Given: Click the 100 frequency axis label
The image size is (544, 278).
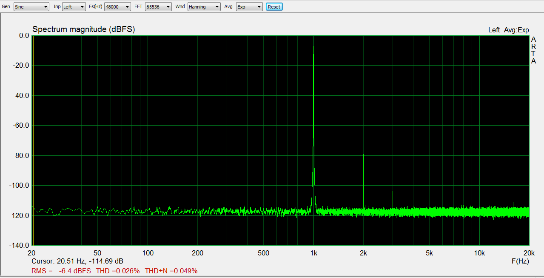Looking at the screenshot, I should click(148, 253).
